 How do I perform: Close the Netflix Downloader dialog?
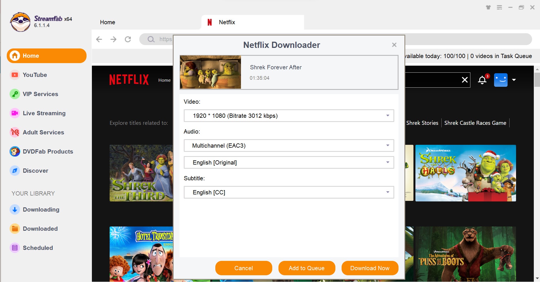pos(394,45)
